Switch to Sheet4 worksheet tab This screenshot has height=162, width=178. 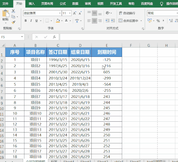(69, 161)
